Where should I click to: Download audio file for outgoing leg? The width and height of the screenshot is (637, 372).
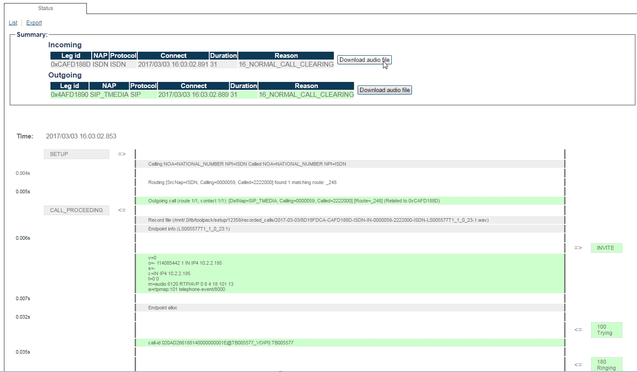(x=384, y=90)
